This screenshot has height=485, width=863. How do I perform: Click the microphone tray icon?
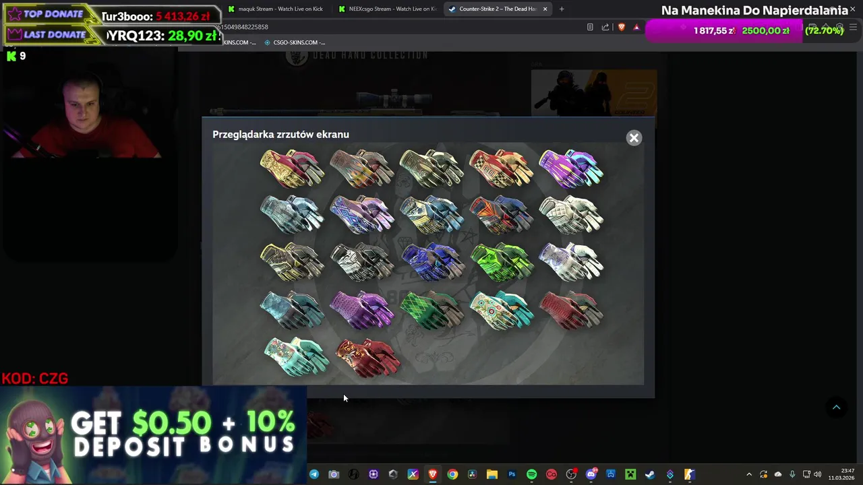pos(792,475)
